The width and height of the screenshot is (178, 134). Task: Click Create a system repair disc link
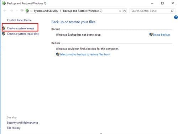point(23,34)
